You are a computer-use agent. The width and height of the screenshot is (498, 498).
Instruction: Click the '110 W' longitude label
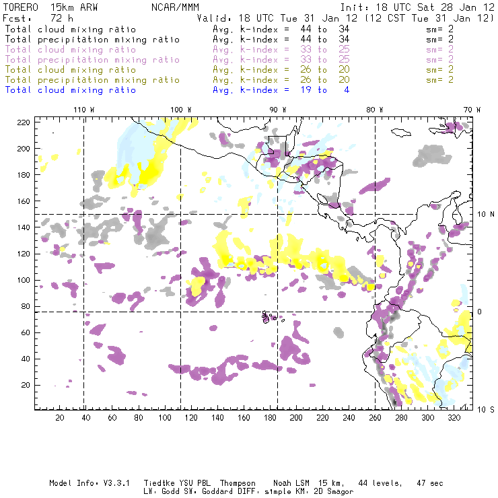[84, 110]
